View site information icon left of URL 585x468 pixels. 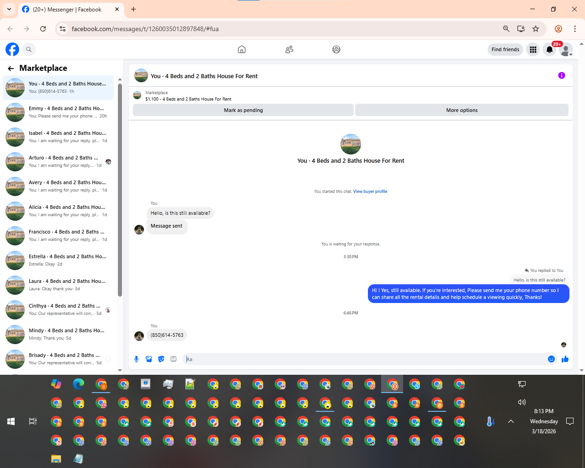pos(63,29)
